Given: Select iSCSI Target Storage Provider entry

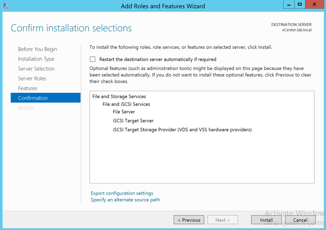Looking at the screenshot, I should click(x=182, y=130).
